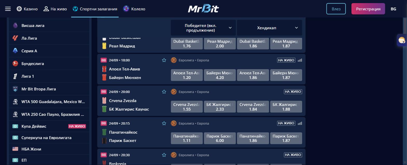Open the Победител (вкл. продължение) market dropdown
The image size is (407, 165).
click(203, 28)
